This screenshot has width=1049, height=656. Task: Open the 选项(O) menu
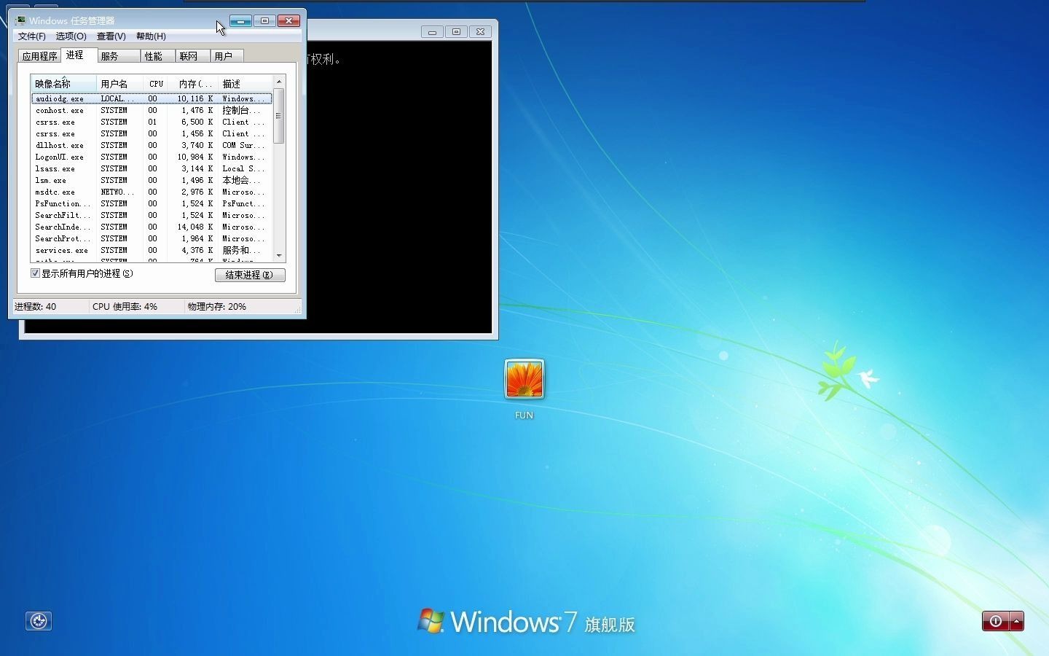pyautogui.click(x=71, y=36)
